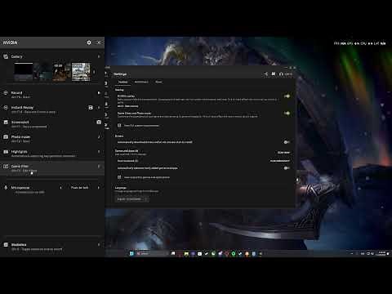
Task: Open Spotify green icon on the taskbar
Action: point(234,253)
